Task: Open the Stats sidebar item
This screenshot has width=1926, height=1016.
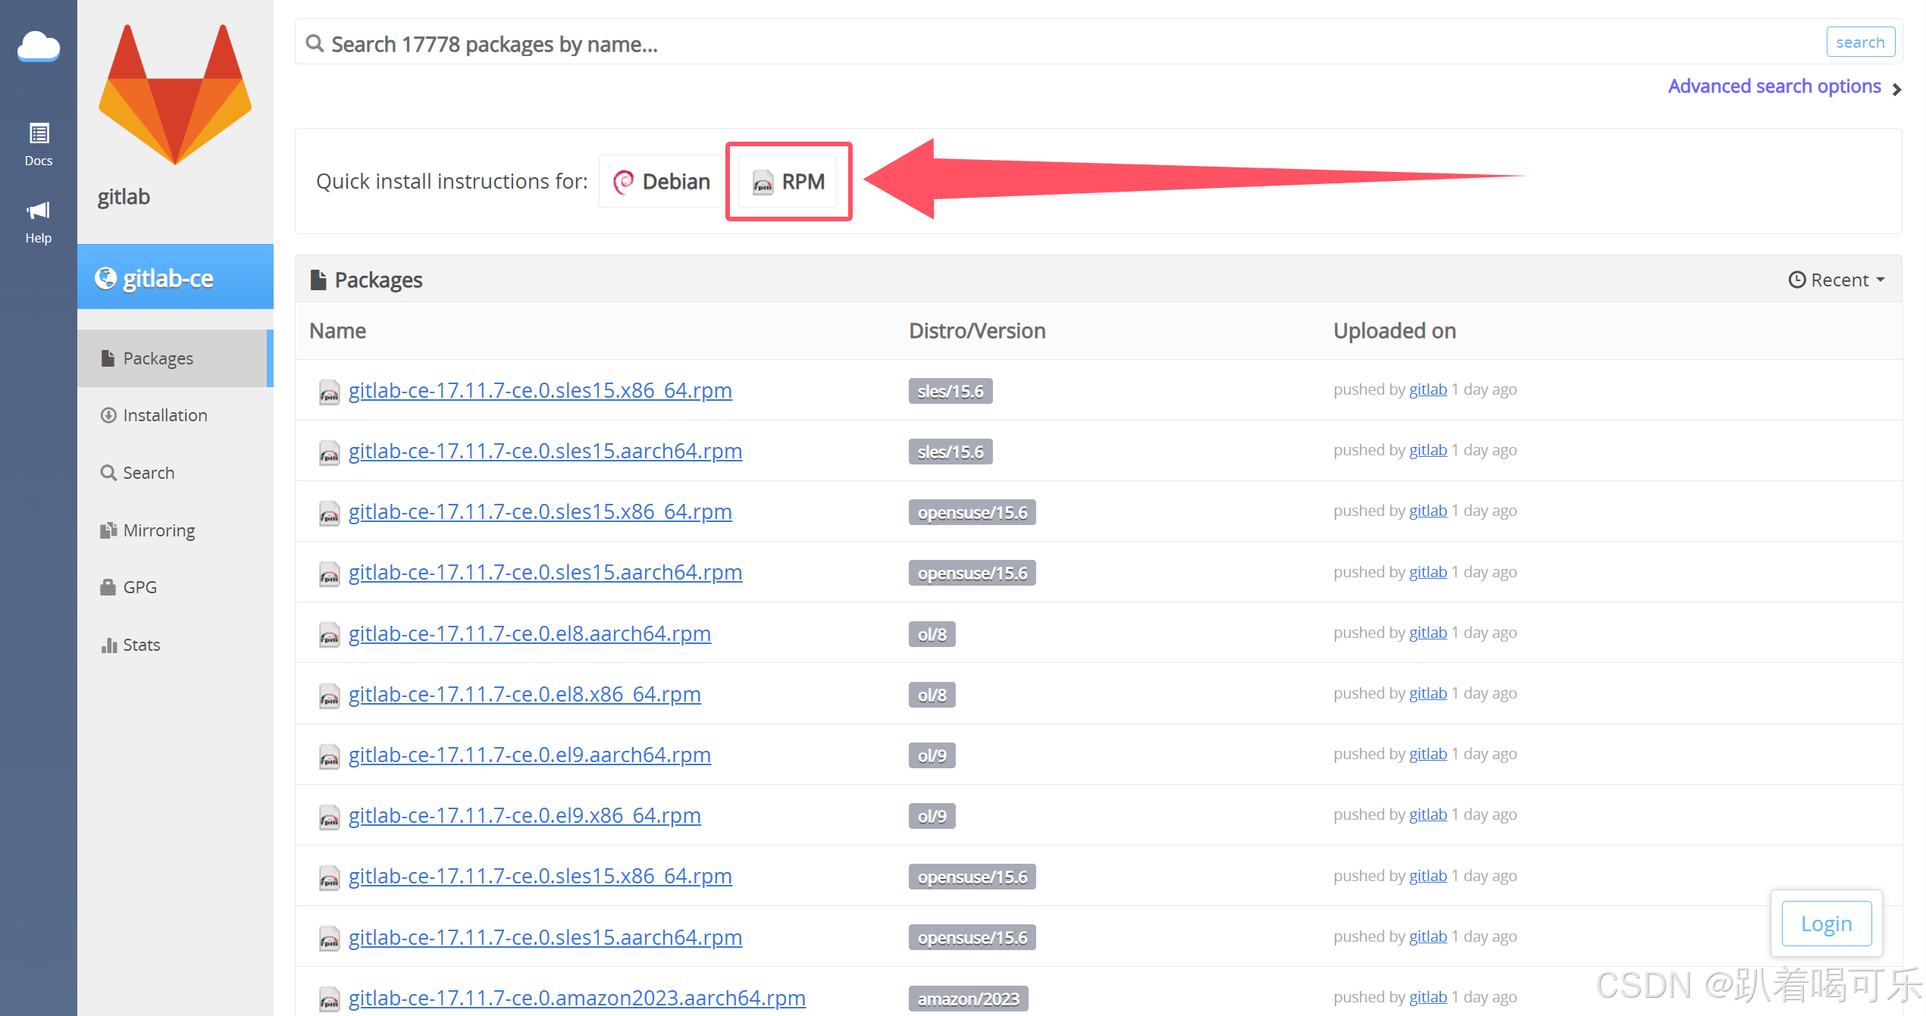Action: [x=142, y=645]
